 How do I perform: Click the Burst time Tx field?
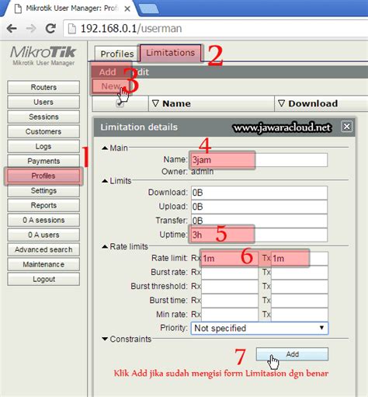click(300, 301)
